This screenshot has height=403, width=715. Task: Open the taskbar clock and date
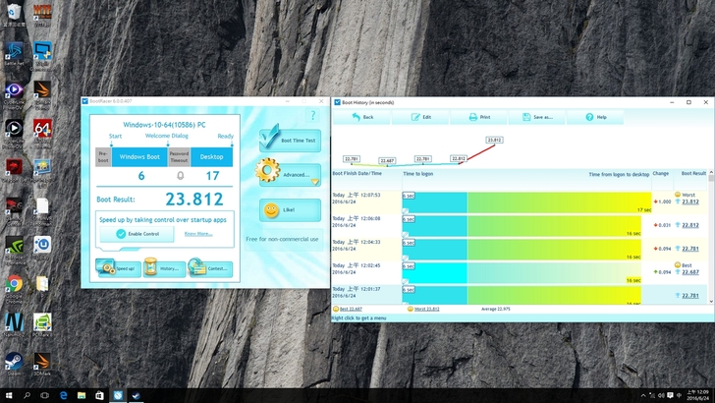[x=697, y=395]
